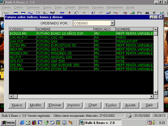The height and width of the screenshot is (126, 168).
Task: Select the SP5.FUT code cell
Action: [x=23, y=61]
